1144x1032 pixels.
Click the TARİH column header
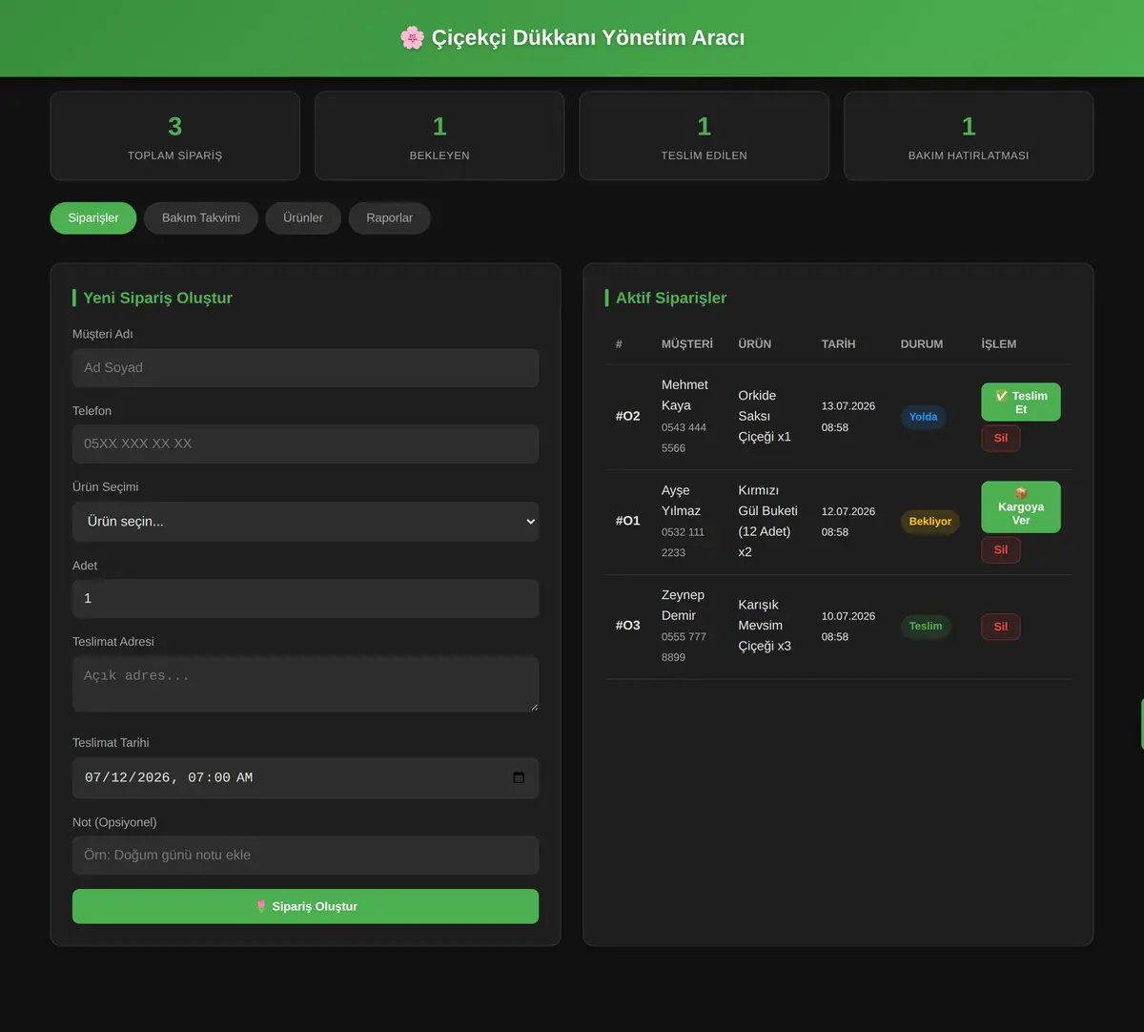[839, 344]
